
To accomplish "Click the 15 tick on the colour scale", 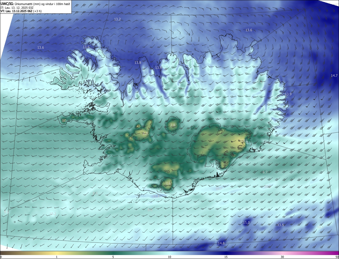I will click(226, 257).
